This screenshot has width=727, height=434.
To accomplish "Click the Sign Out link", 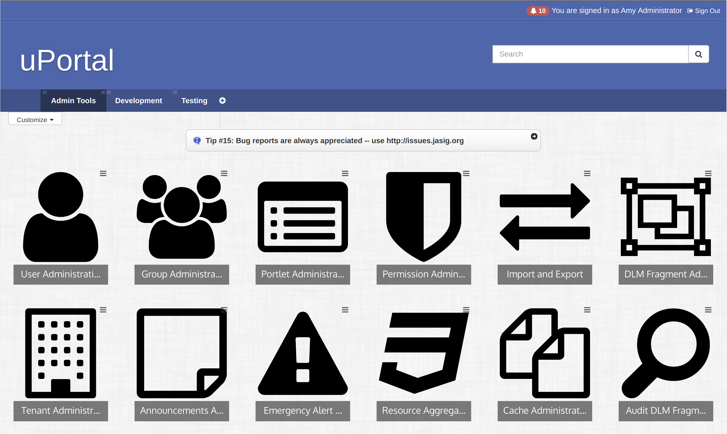I will click(704, 11).
